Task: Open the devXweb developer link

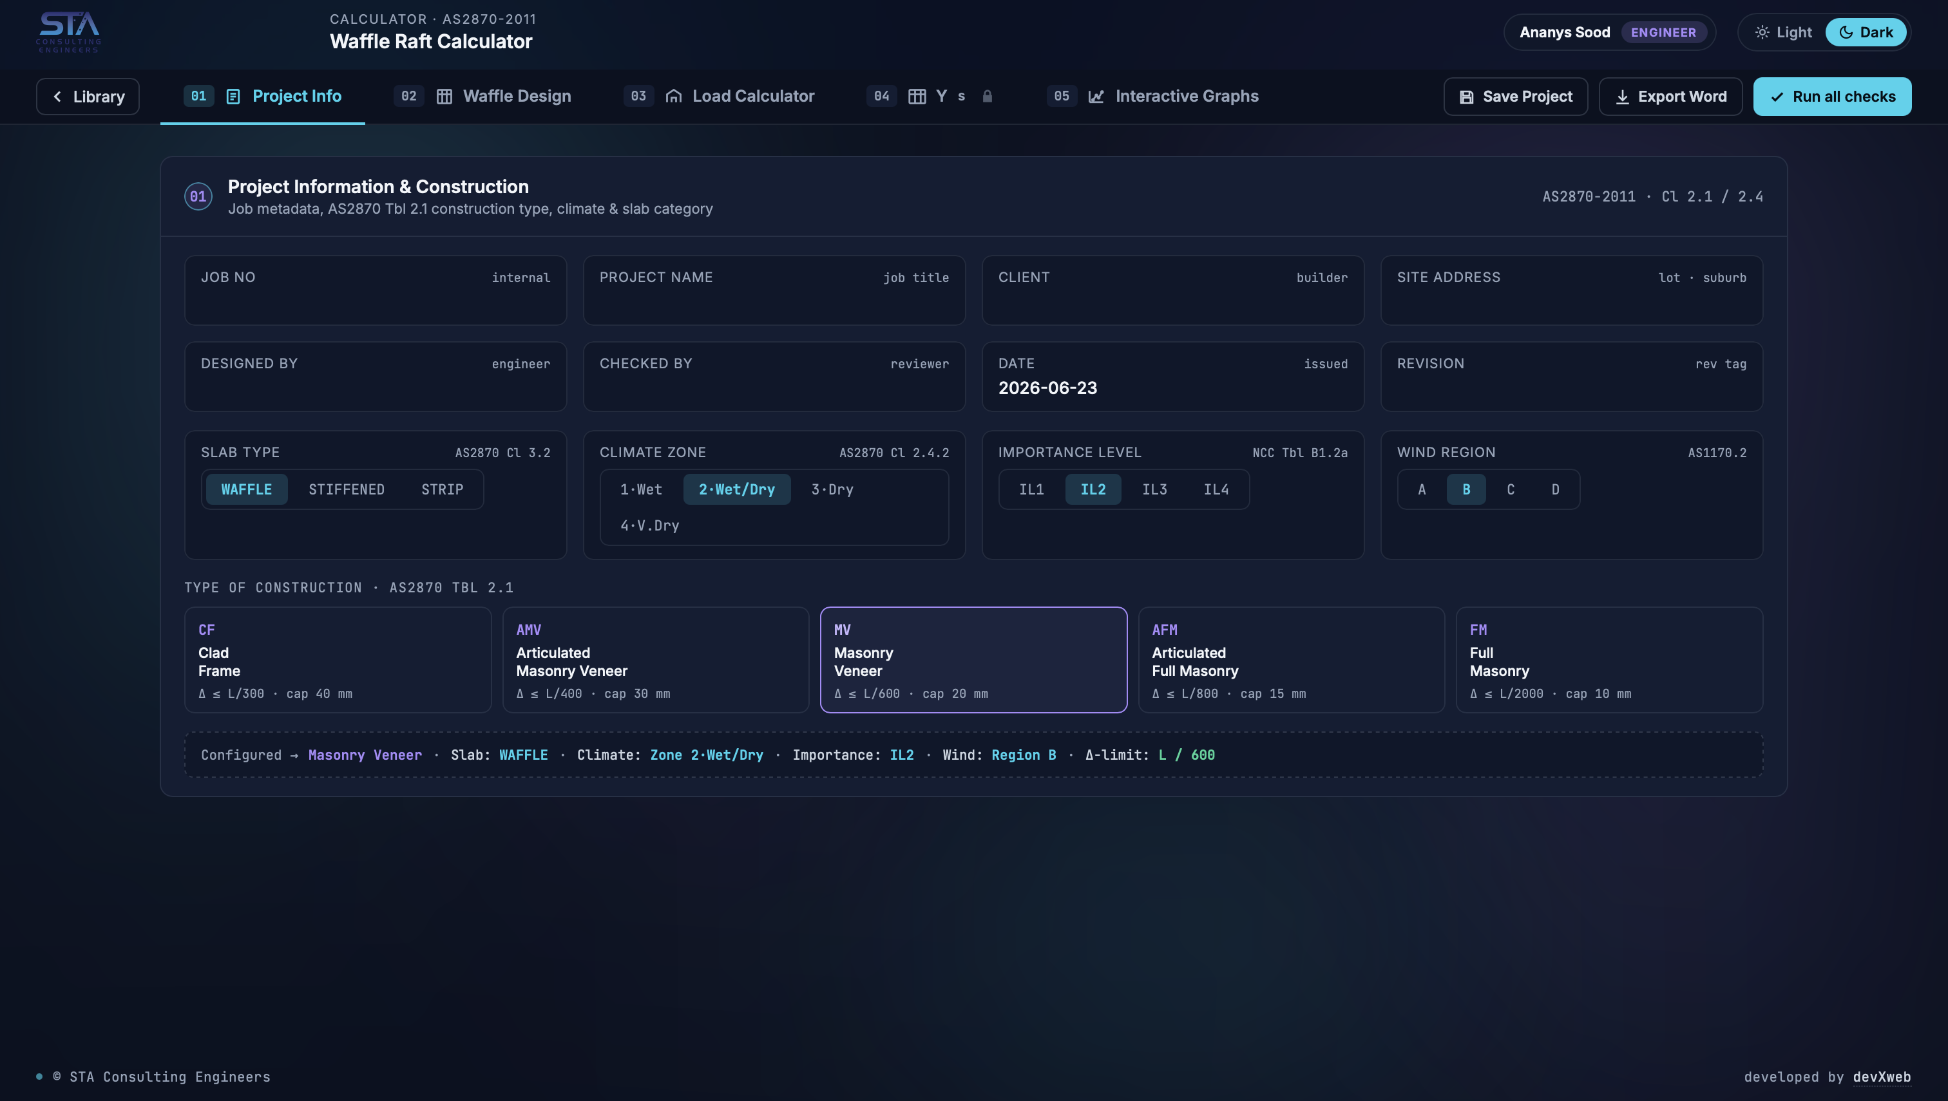Action: (1882, 1077)
